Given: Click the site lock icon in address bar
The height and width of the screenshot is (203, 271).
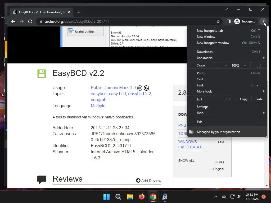Looking at the screenshot, I should (41, 21).
